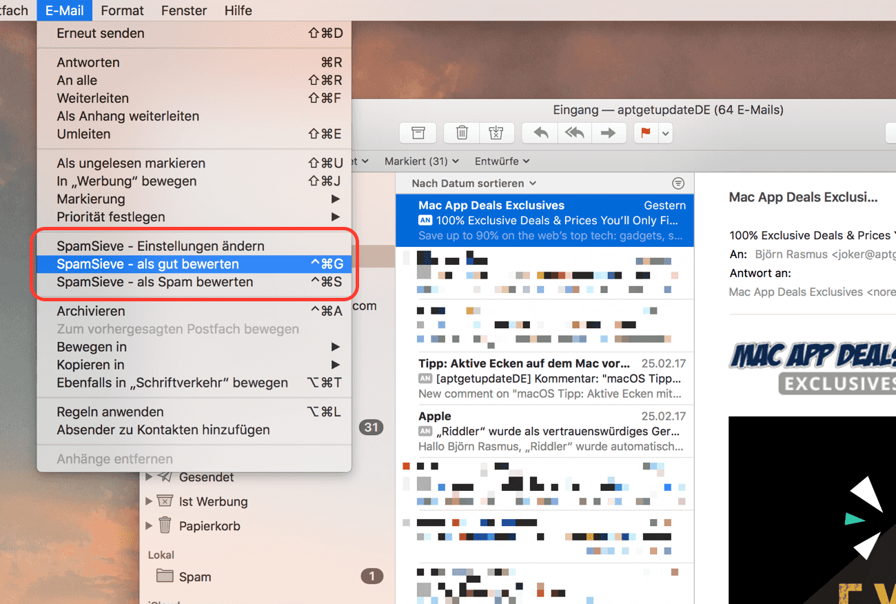The image size is (896, 604).
Task: Expand the Gesendet disclosure triangle
Action: point(149,476)
